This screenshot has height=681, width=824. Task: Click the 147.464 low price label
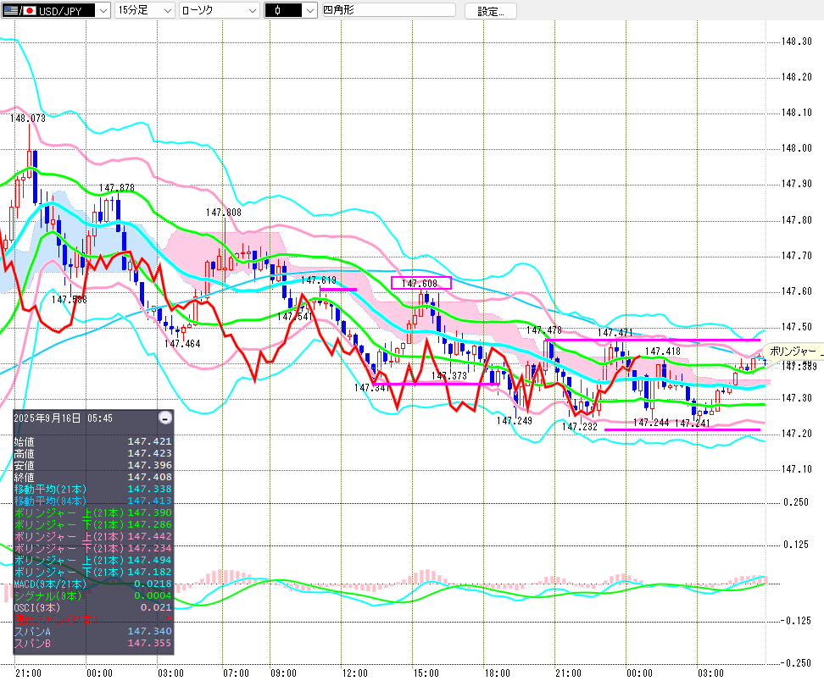point(182,344)
